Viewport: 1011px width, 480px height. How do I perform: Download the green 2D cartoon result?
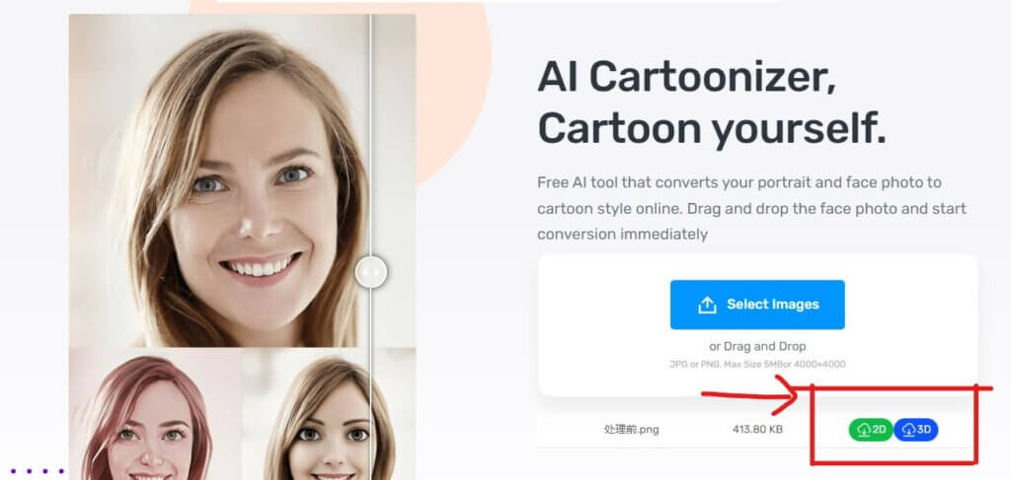[871, 429]
